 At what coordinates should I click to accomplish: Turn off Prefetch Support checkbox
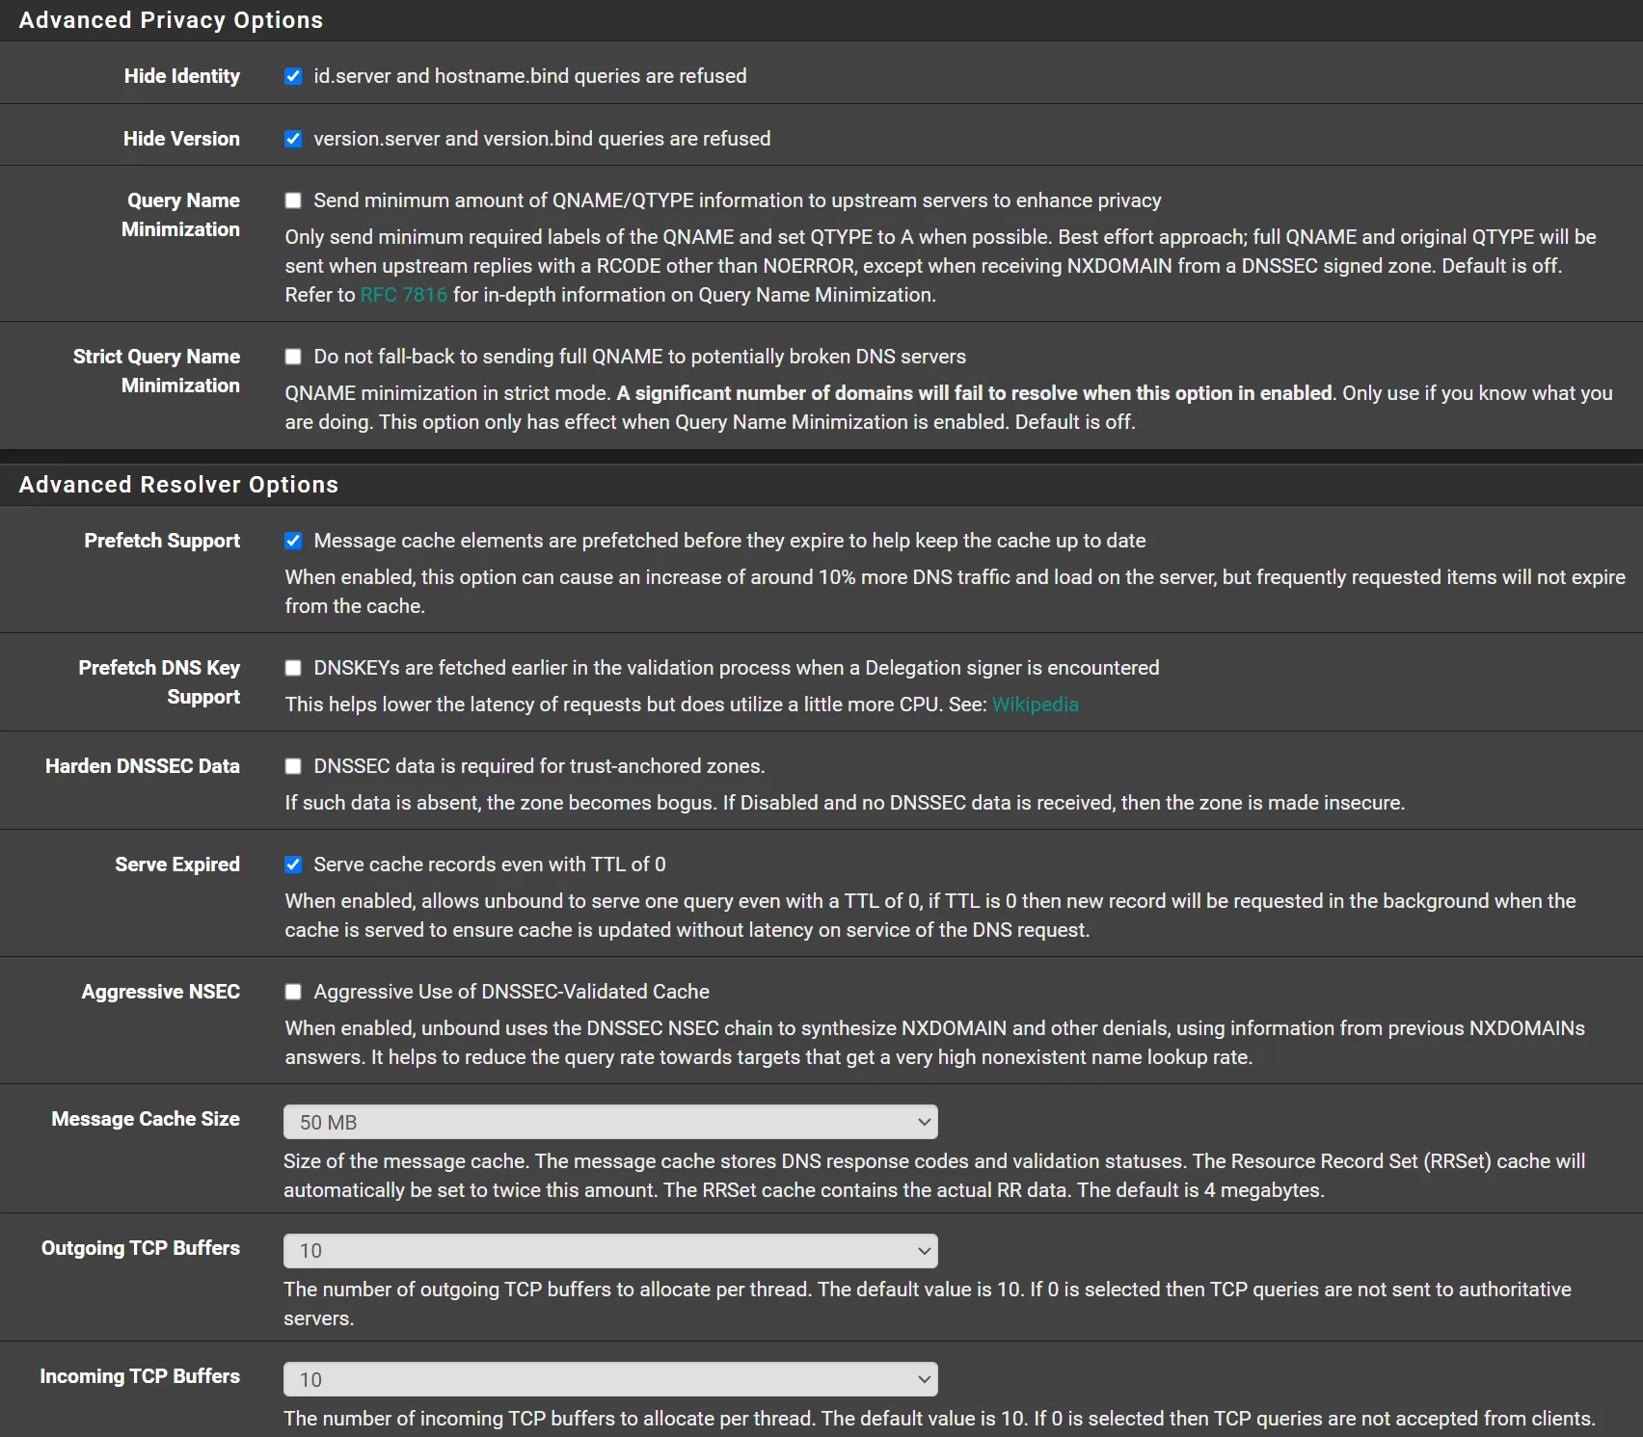click(x=293, y=541)
